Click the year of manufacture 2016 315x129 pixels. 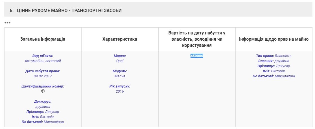pos(120,91)
